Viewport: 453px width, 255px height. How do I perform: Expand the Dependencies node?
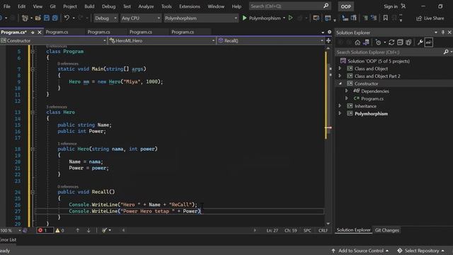(346, 91)
